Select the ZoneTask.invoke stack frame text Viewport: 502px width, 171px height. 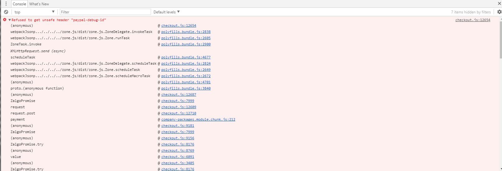[x=26, y=44]
